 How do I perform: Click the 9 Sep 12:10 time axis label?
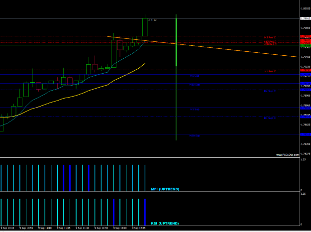(120, 228)
